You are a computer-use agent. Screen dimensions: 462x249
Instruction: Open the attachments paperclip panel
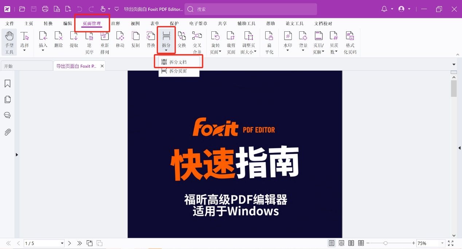coord(7,132)
